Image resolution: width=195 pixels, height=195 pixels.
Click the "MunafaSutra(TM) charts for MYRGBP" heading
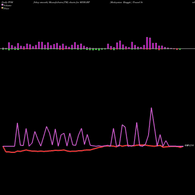(69, 2)
